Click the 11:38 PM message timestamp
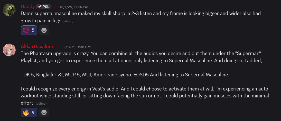The width and height of the screenshot is (281, 121). pyautogui.click(x=76, y=47)
